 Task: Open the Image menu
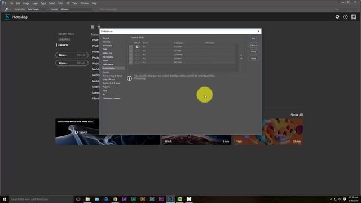pos(26,3)
